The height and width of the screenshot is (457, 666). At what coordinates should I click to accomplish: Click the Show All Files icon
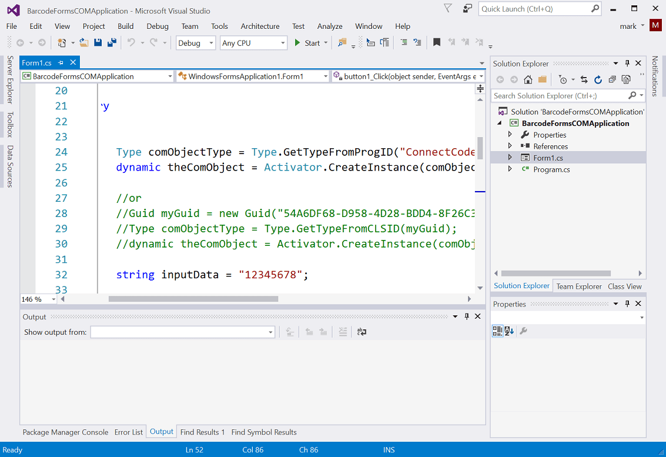pos(626,79)
